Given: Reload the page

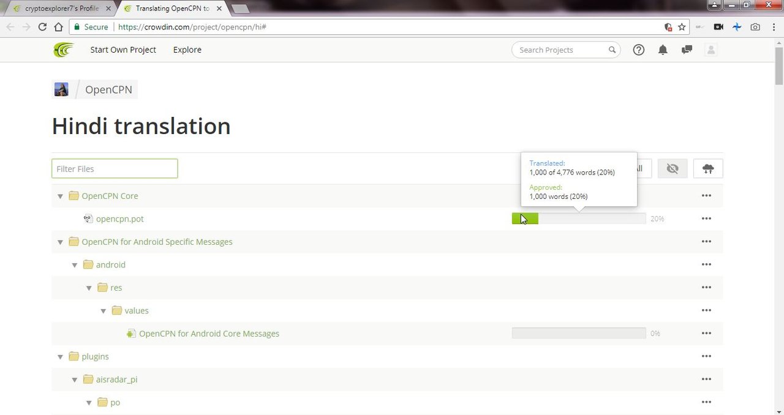Looking at the screenshot, I should 42,27.
